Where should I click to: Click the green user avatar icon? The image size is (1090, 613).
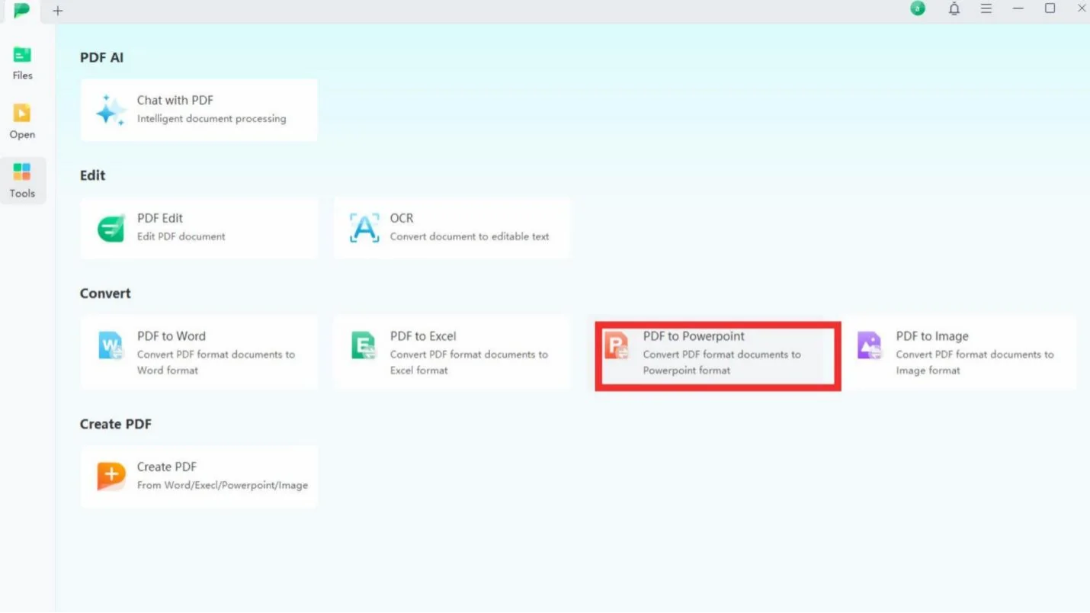pos(918,8)
